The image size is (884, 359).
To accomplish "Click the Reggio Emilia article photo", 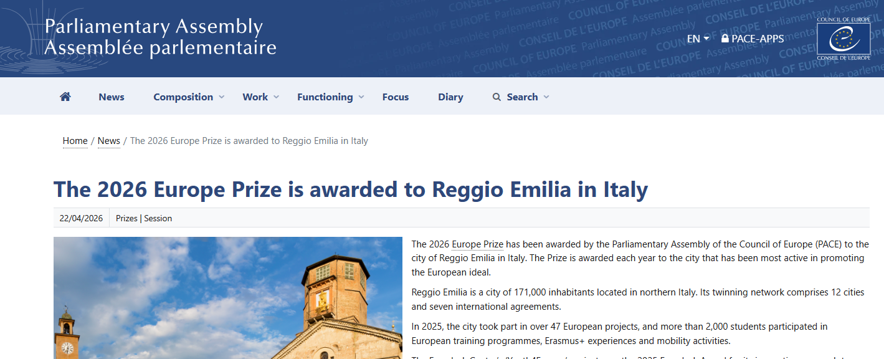I will (x=228, y=298).
